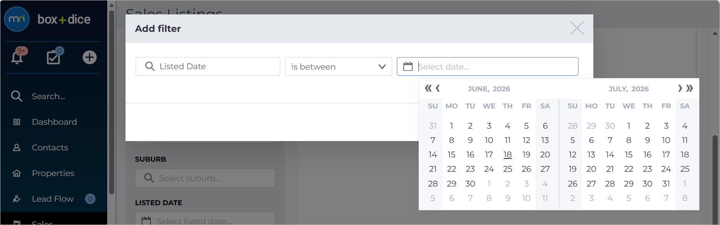Open the 'is between' operator dropdown

[x=338, y=66]
